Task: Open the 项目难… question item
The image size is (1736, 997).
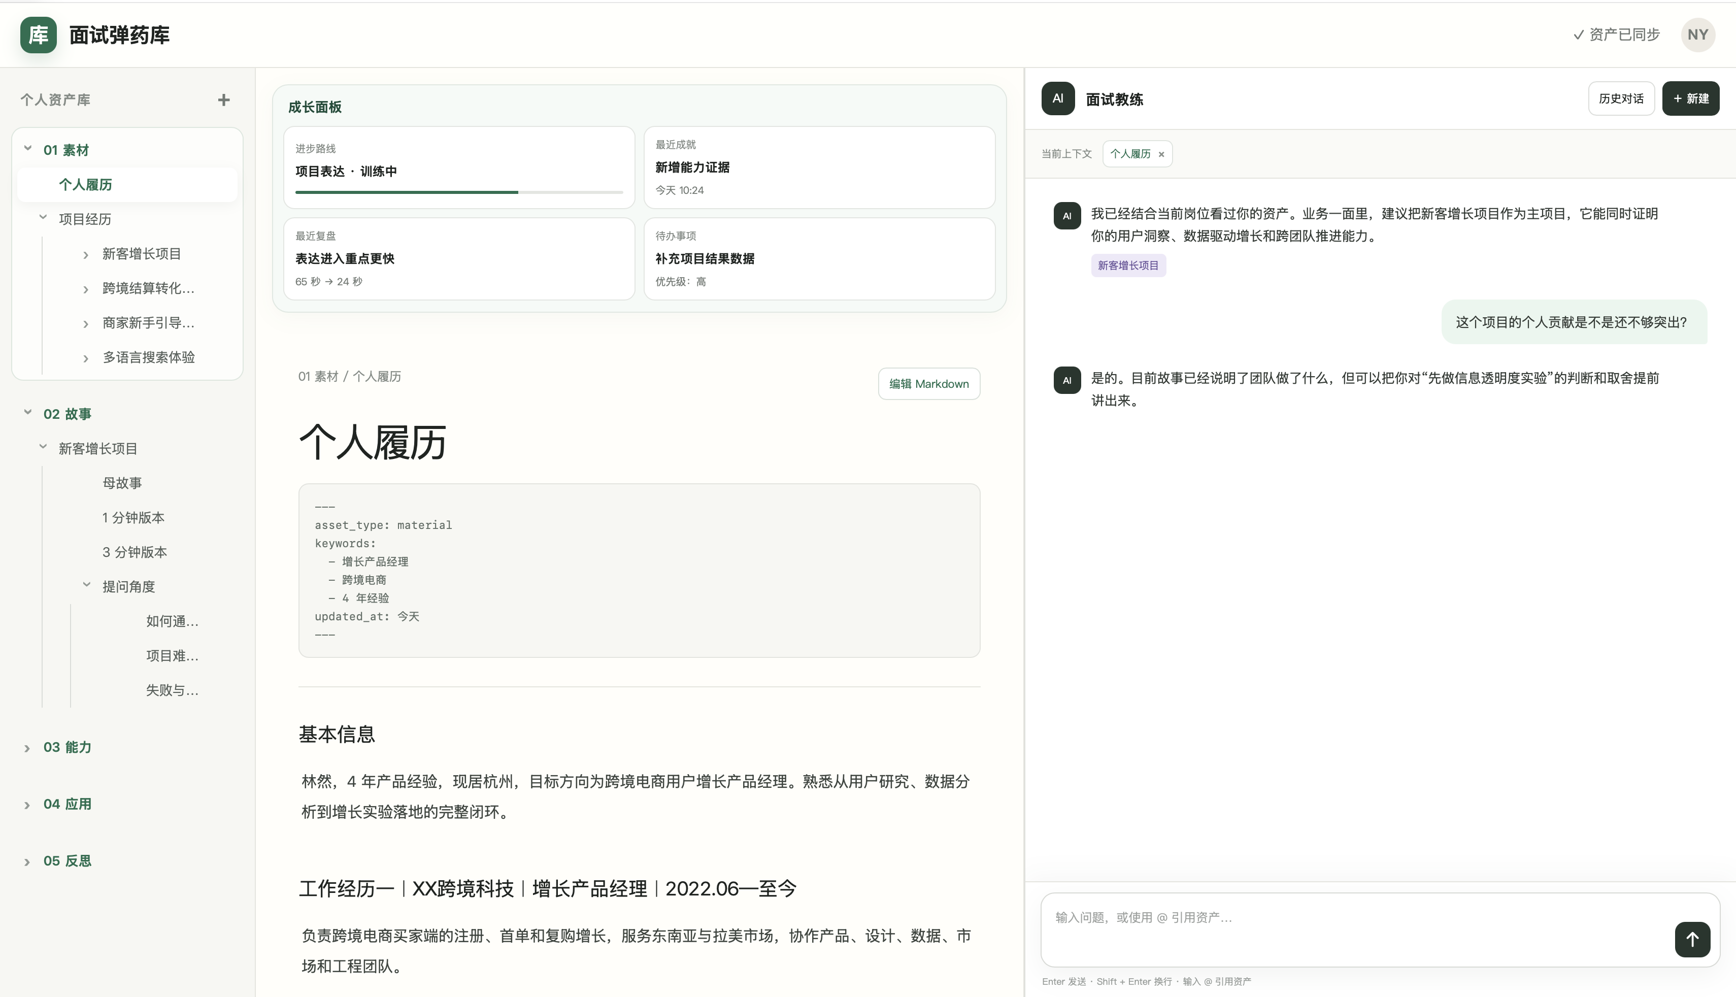Action: click(x=172, y=655)
